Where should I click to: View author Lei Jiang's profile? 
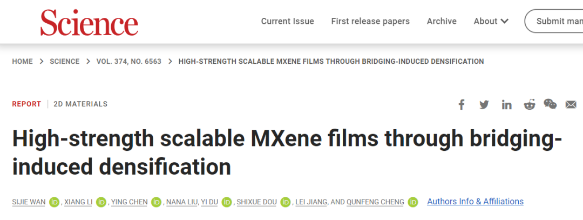[x=311, y=202]
